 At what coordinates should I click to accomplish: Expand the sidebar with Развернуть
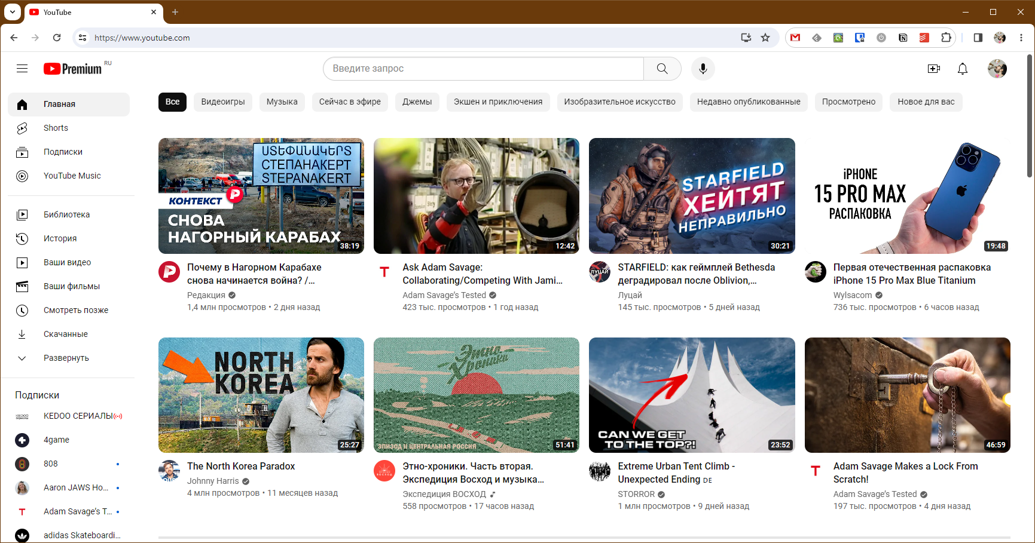pos(69,358)
